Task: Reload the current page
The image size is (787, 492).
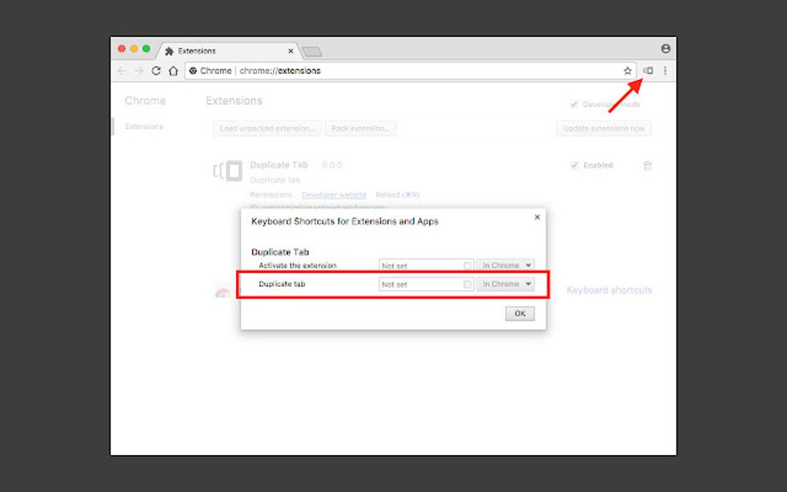Action: click(156, 70)
